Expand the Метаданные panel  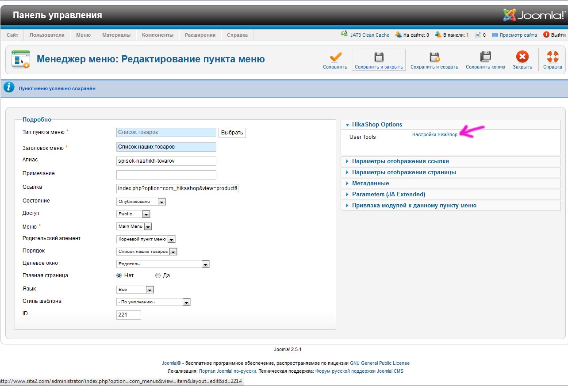[370, 183]
